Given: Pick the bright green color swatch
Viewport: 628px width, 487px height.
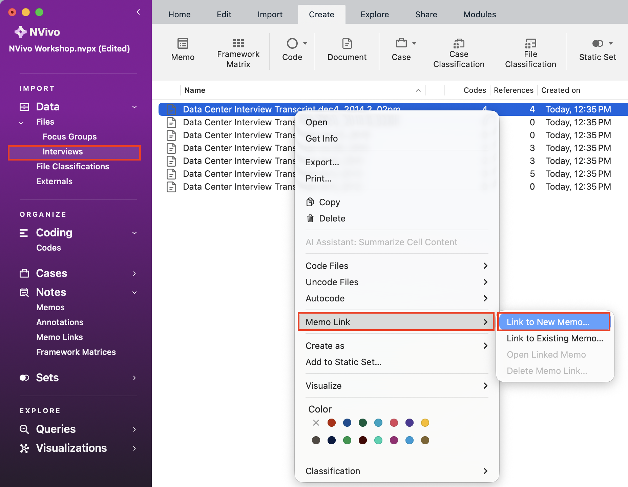Looking at the screenshot, I should (x=347, y=440).
